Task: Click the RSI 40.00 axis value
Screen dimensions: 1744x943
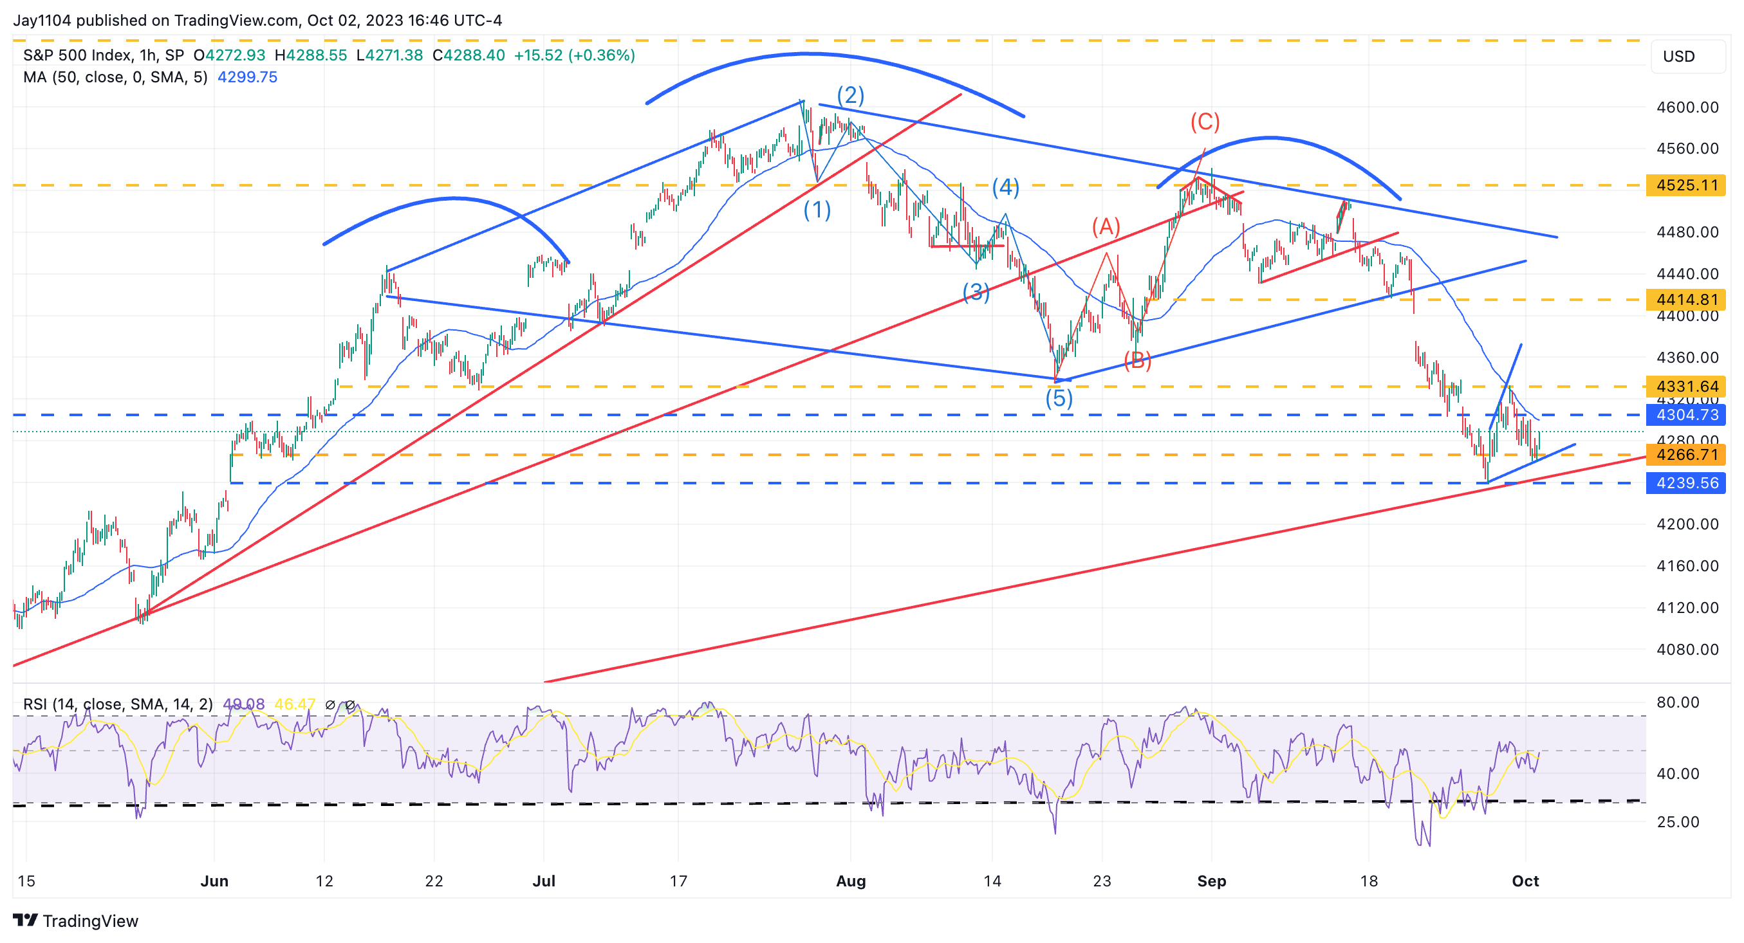Action: point(1678,773)
